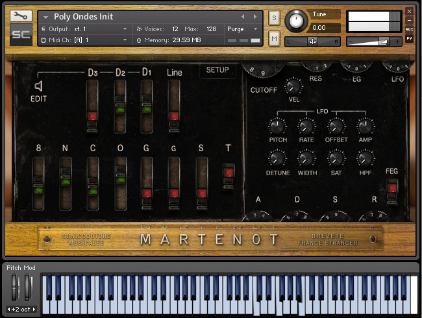Toggle the S timbre switch
This screenshot has height=318, width=422.
[202, 184]
